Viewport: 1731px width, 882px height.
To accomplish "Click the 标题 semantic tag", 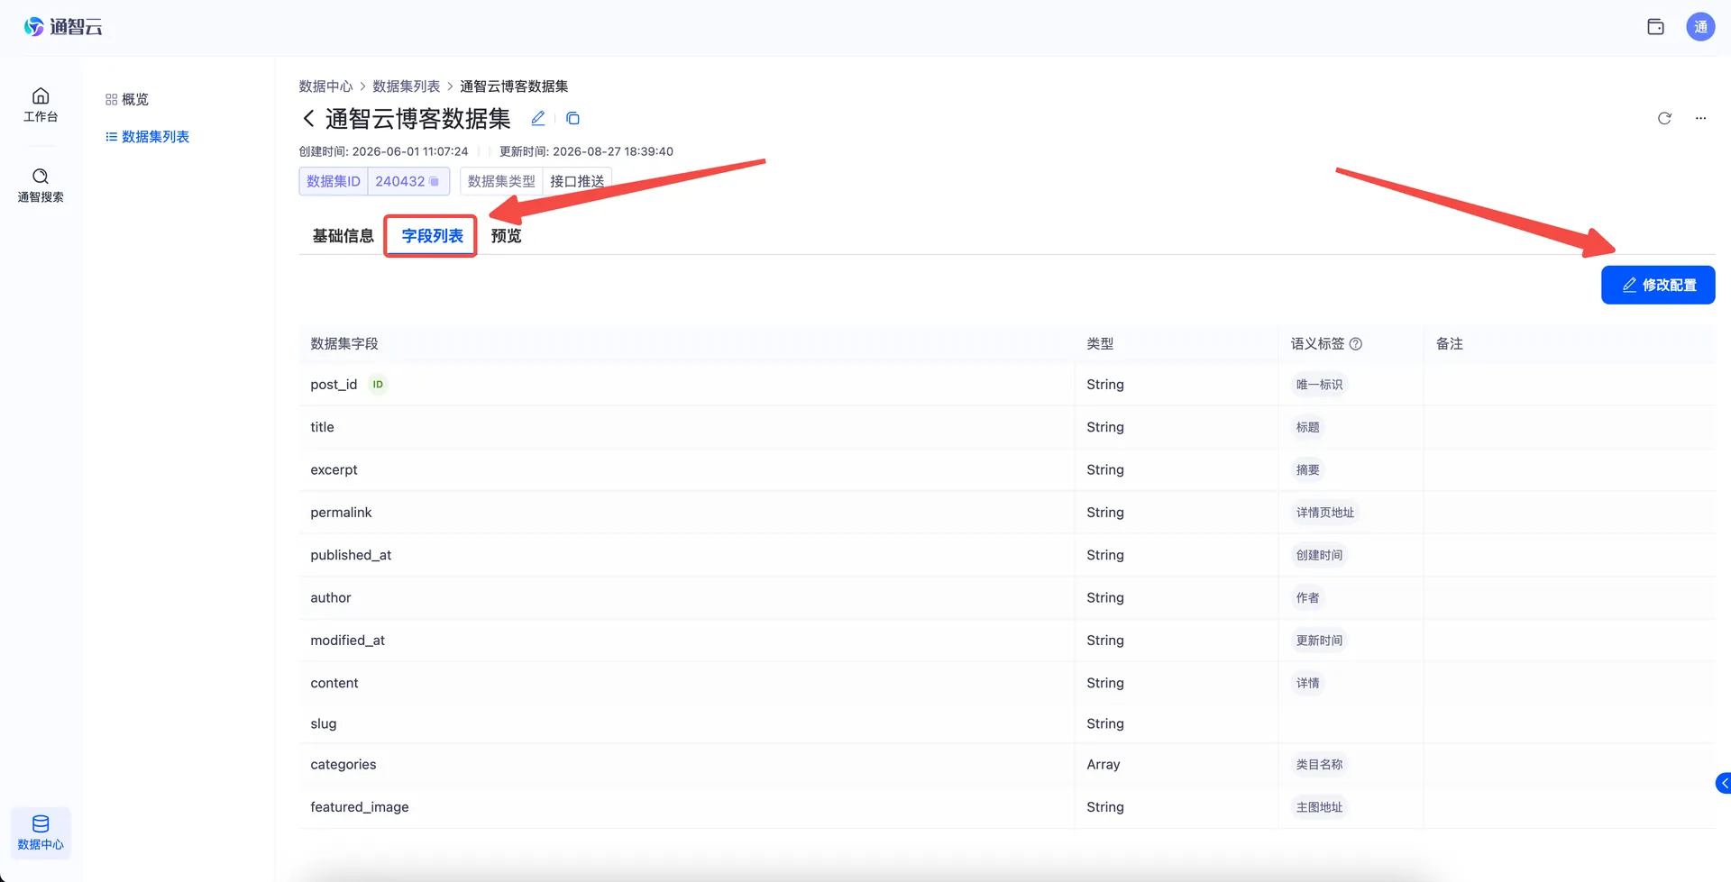I will (1307, 427).
